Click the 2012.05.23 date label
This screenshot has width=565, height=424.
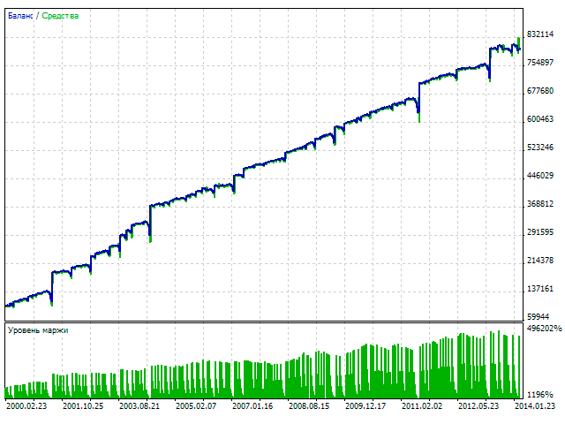478,406
